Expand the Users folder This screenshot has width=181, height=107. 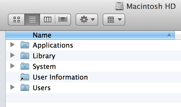tap(12, 87)
